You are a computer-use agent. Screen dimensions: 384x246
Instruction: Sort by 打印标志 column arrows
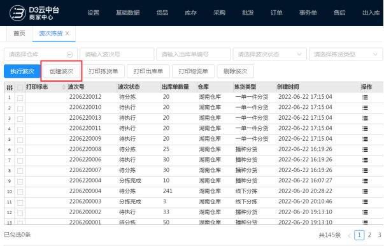(x=64, y=87)
